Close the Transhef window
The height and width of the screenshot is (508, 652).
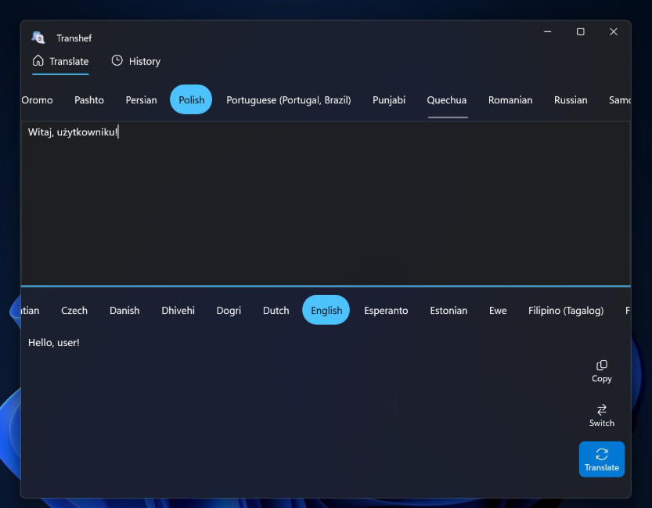614,31
